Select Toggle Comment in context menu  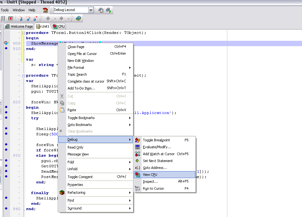[x=80, y=177]
